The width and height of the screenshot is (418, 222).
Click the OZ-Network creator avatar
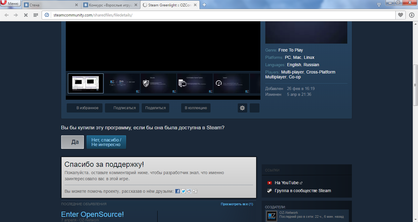271,216
